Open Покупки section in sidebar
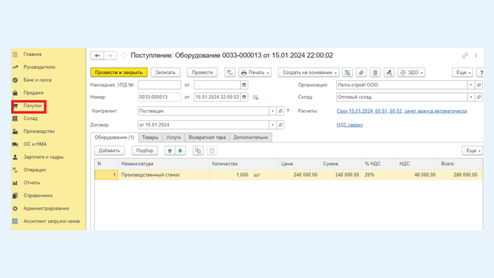The height and width of the screenshot is (278, 494). 33,106
